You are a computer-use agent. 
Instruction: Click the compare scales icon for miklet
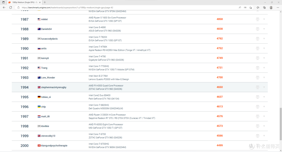tap(257, 19)
